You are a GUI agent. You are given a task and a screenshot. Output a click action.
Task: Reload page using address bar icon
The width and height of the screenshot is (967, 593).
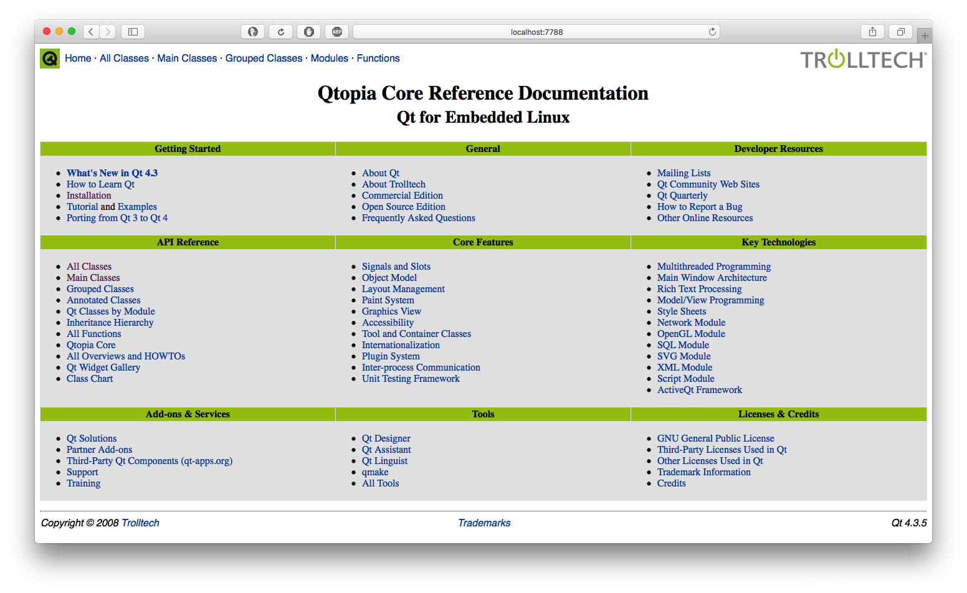click(x=712, y=32)
